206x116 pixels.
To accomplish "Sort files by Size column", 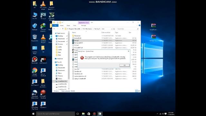I will coord(130,33).
